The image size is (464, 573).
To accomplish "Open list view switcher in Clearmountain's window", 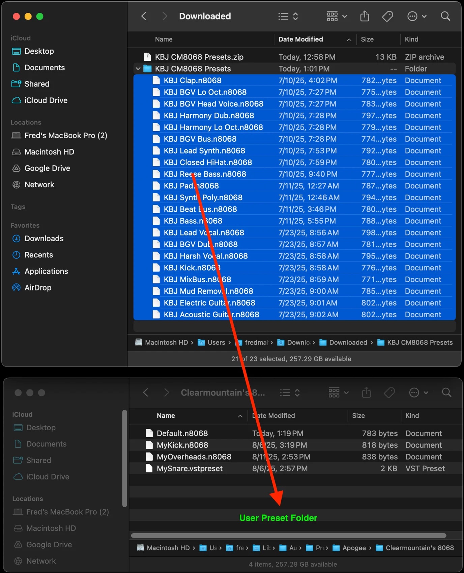I will pos(290,392).
